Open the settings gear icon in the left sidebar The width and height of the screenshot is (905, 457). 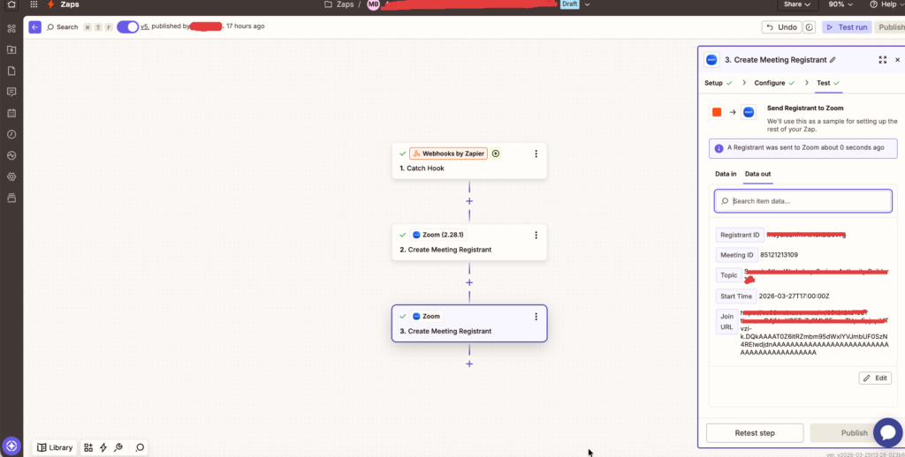11,176
